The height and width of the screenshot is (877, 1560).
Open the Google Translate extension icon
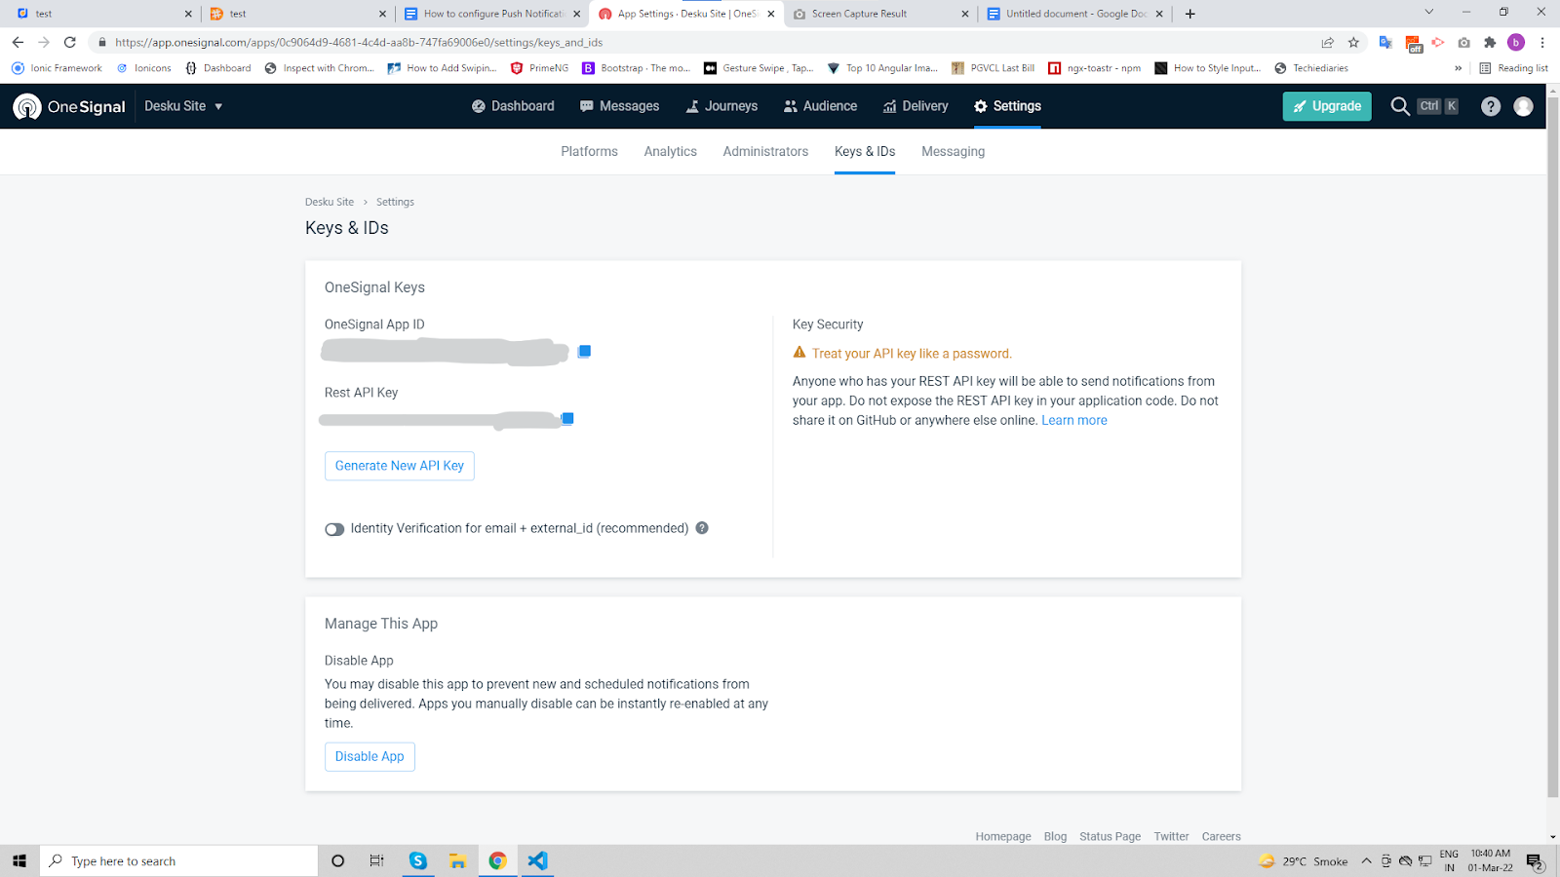[1385, 42]
